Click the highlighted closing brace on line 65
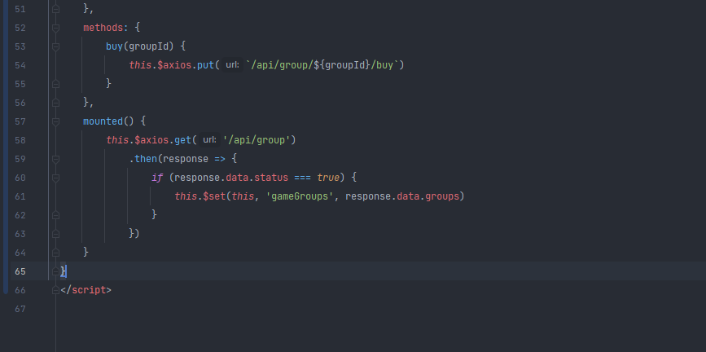 pos(63,271)
